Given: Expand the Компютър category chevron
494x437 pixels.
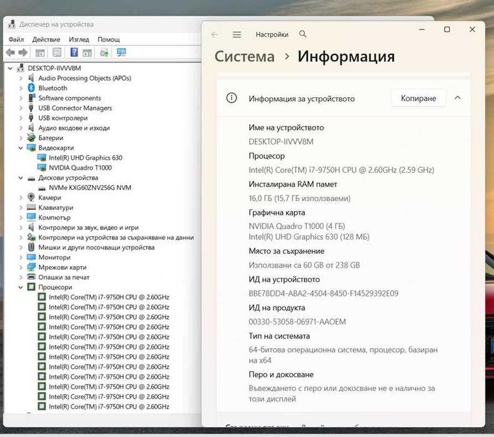Looking at the screenshot, I should click(x=21, y=217).
